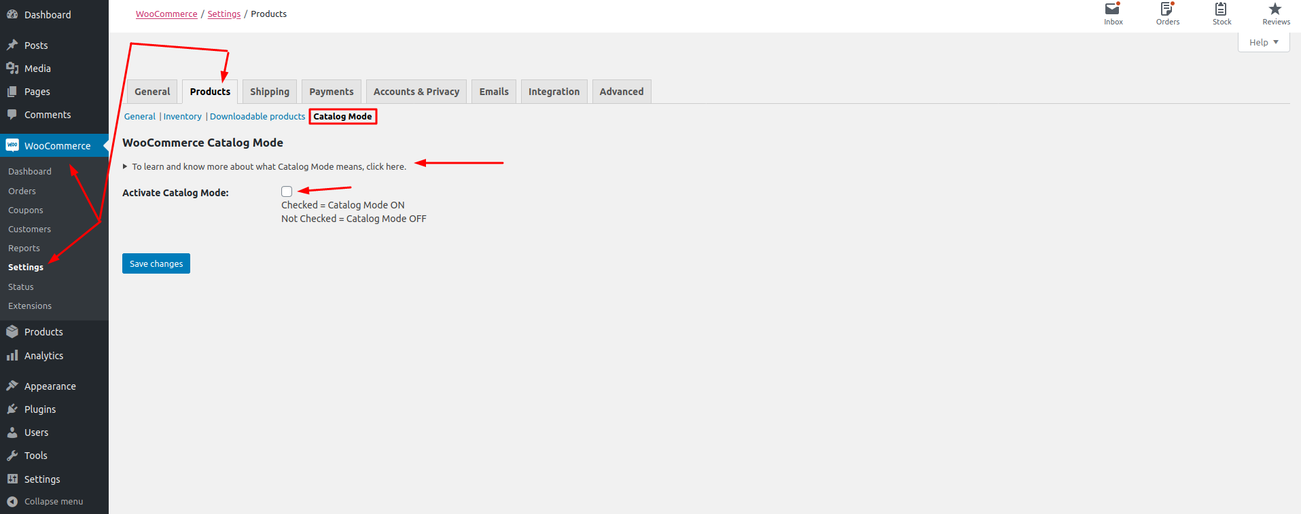
Task: Click the 'Checked = Catalog Mode ON' text
Action: coord(343,205)
